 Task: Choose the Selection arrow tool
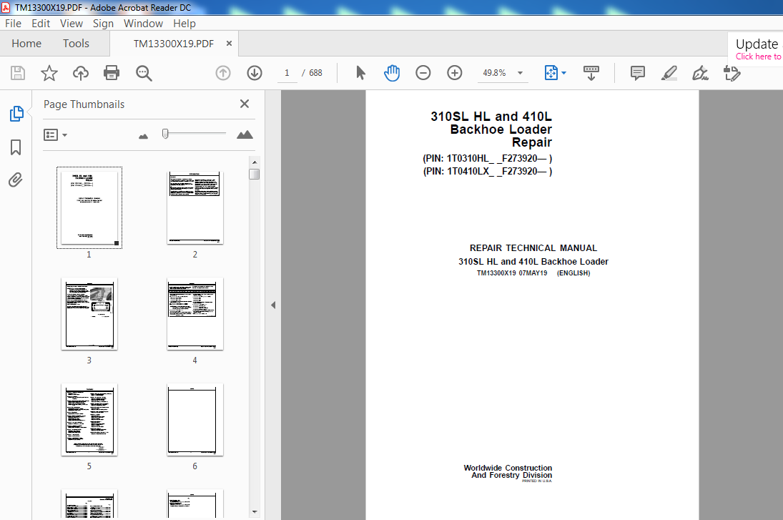point(360,73)
